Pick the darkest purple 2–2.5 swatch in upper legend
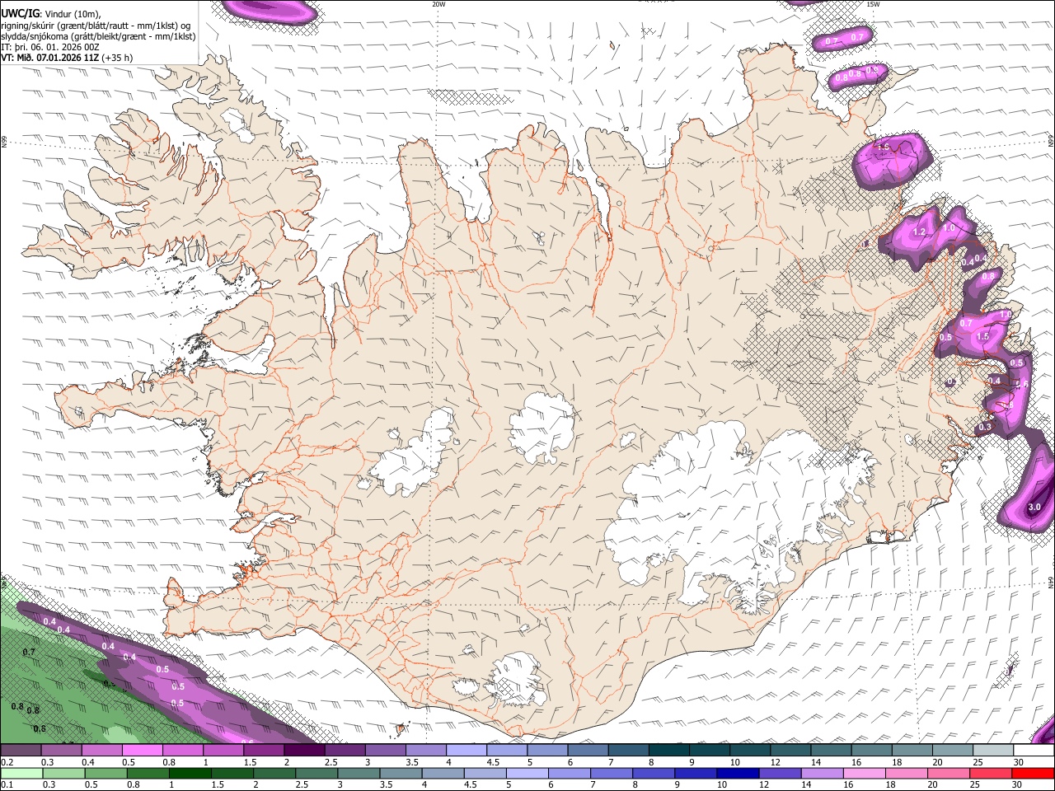Image resolution: width=1055 pixels, height=791 pixels. (x=304, y=751)
